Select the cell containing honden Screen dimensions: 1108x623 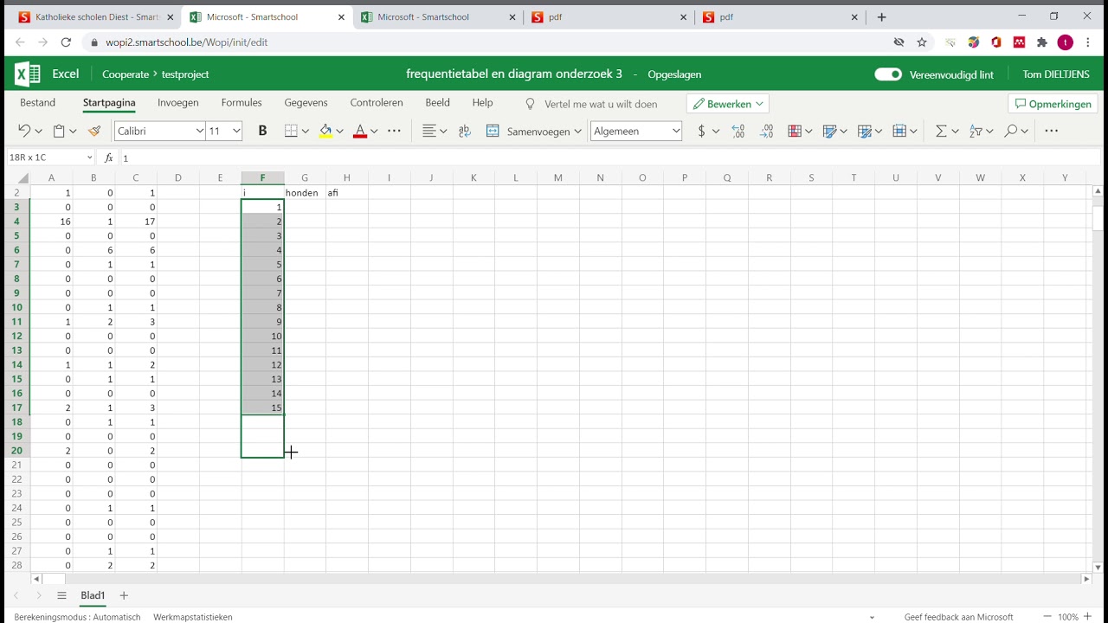305,193
